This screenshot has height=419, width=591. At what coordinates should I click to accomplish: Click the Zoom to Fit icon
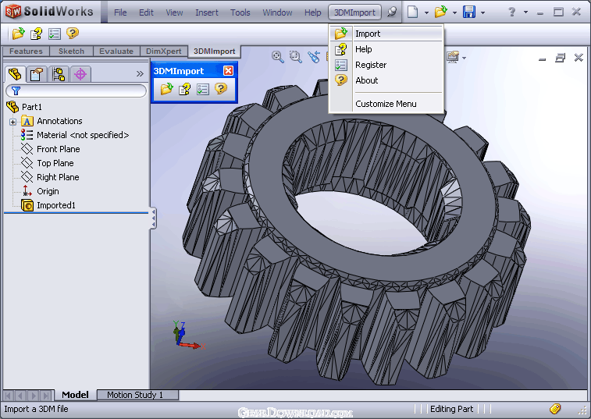278,57
